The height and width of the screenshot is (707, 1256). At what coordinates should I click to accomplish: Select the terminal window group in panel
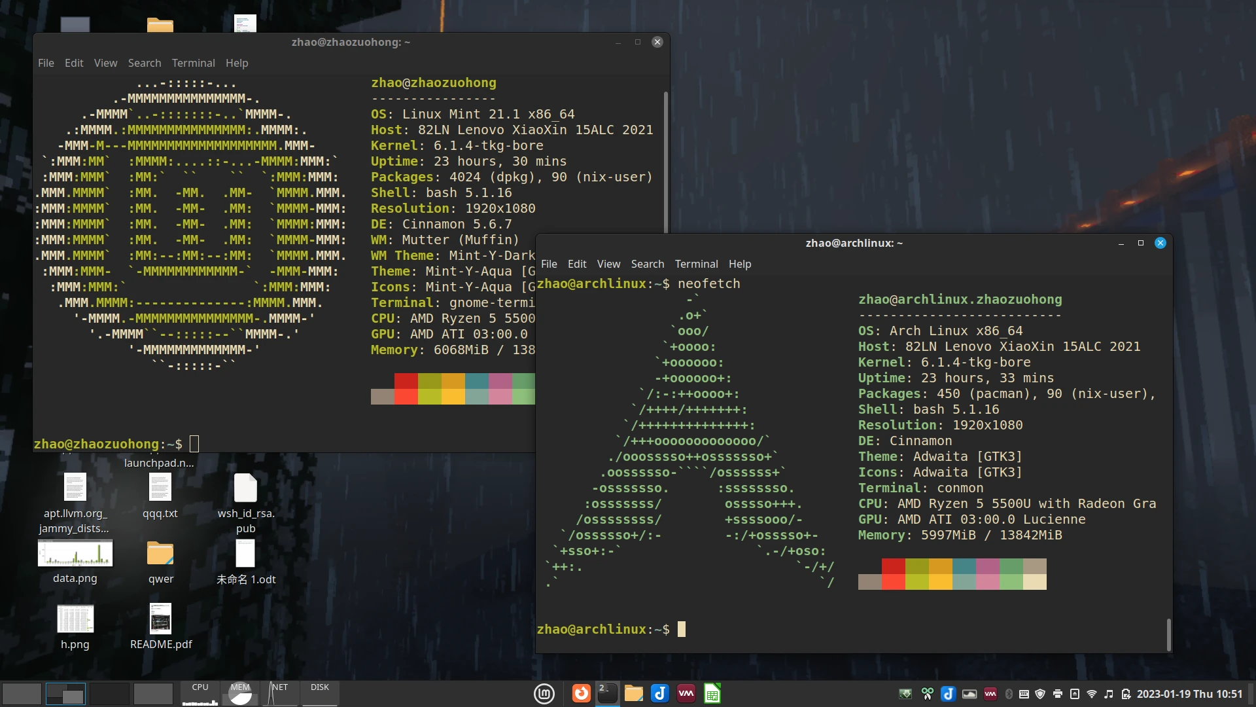(607, 693)
